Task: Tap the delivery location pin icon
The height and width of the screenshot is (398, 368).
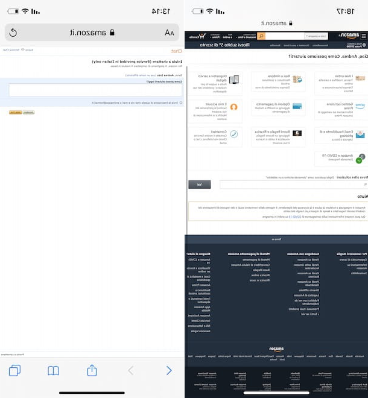Action: pos(364,45)
